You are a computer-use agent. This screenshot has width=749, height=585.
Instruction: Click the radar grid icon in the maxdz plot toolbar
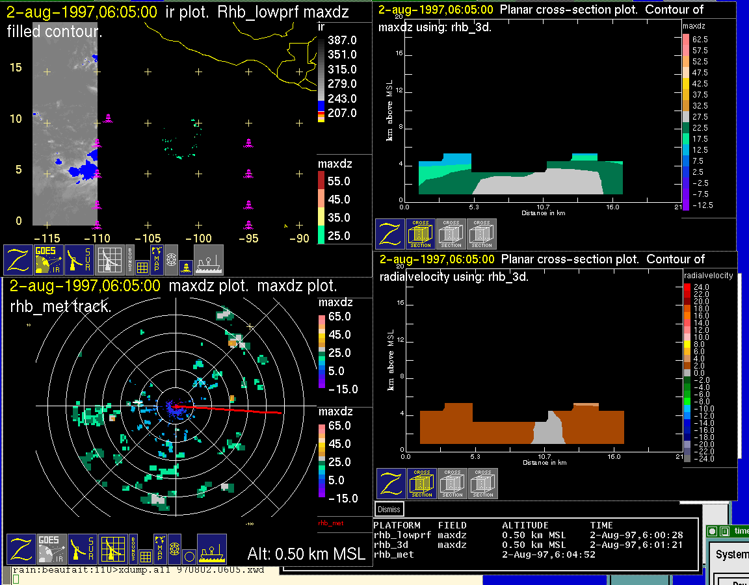point(111,549)
